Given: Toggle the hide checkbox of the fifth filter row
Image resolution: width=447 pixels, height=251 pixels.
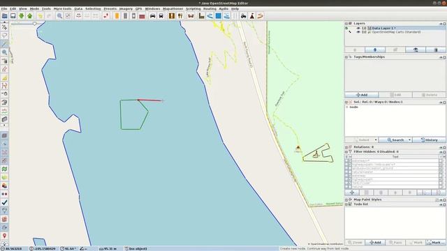Looking at the screenshot, I should (x=350, y=176).
